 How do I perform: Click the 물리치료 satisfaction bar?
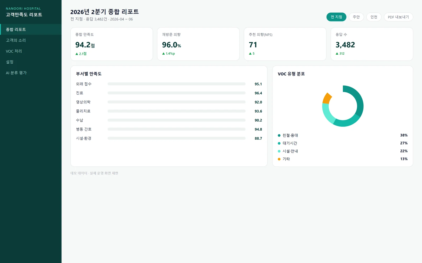point(176,111)
